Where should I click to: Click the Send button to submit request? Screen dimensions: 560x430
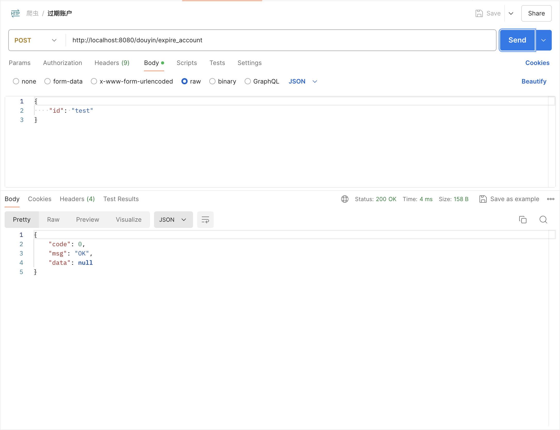coord(517,40)
